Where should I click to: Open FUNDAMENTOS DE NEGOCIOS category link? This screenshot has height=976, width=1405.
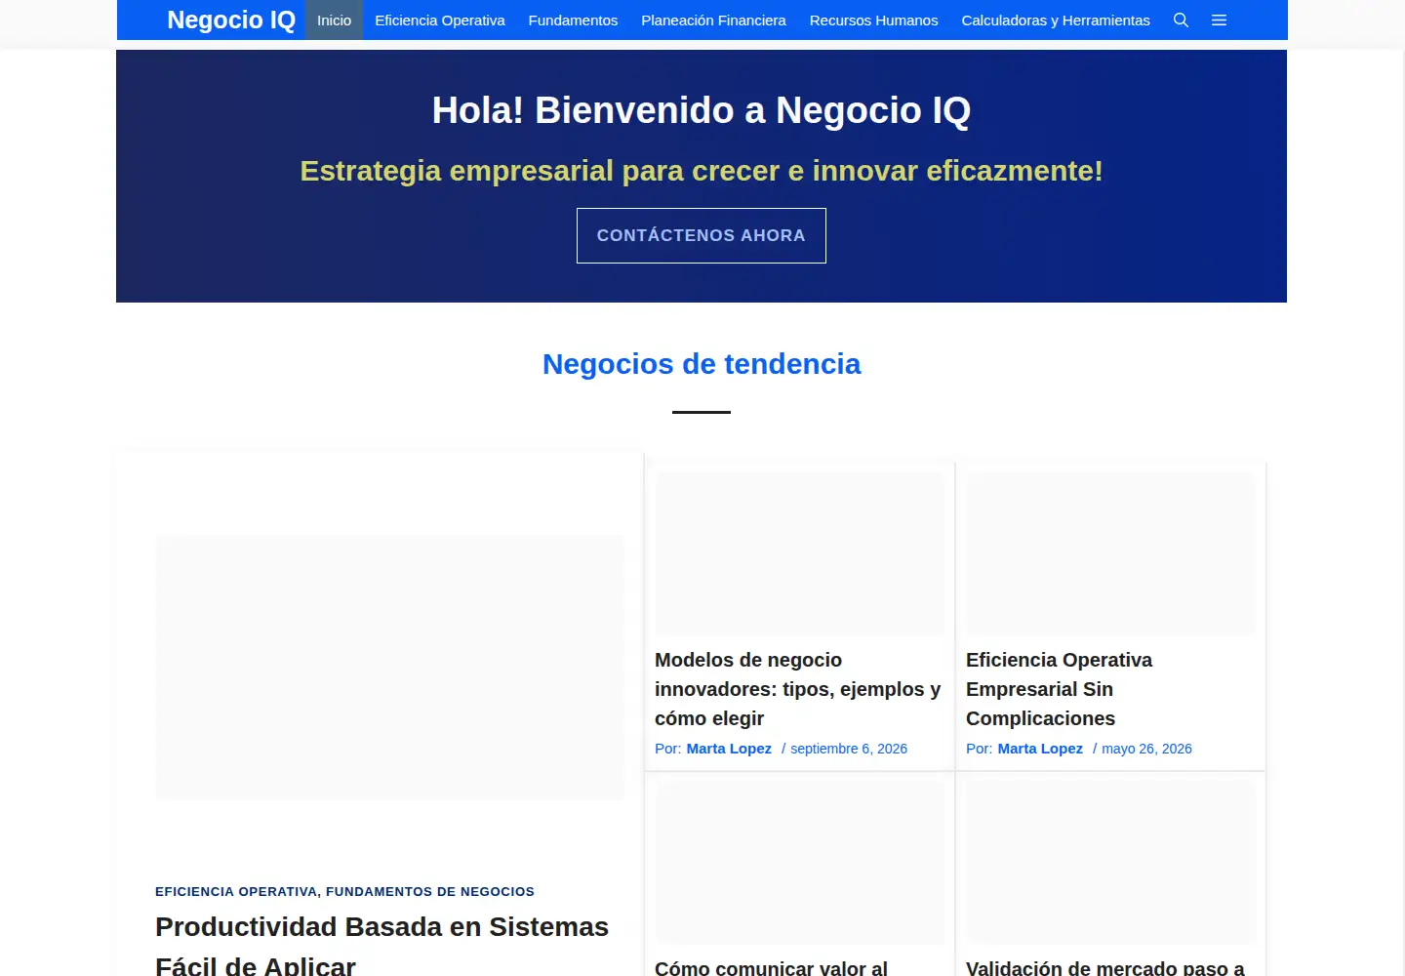pos(430,891)
